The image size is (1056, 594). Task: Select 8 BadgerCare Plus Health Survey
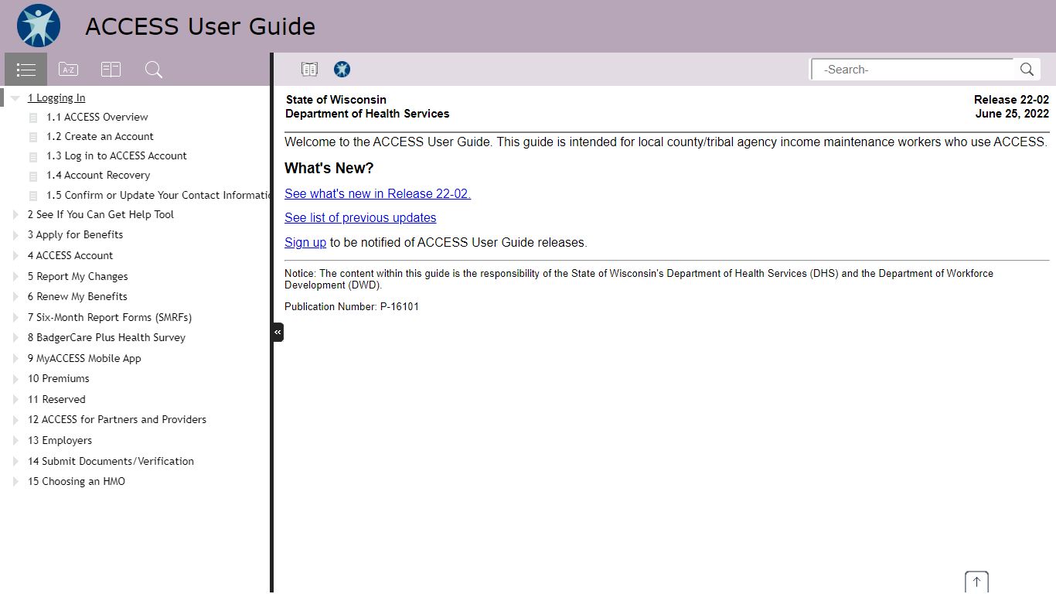tap(107, 337)
